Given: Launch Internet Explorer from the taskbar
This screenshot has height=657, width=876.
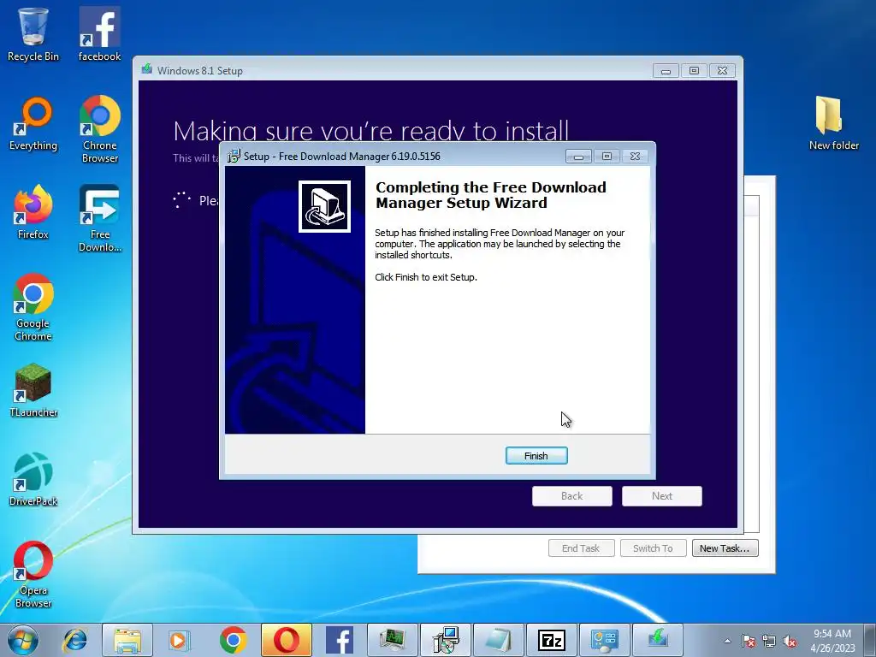Looking at the screenshot, I should pos(75,640).
